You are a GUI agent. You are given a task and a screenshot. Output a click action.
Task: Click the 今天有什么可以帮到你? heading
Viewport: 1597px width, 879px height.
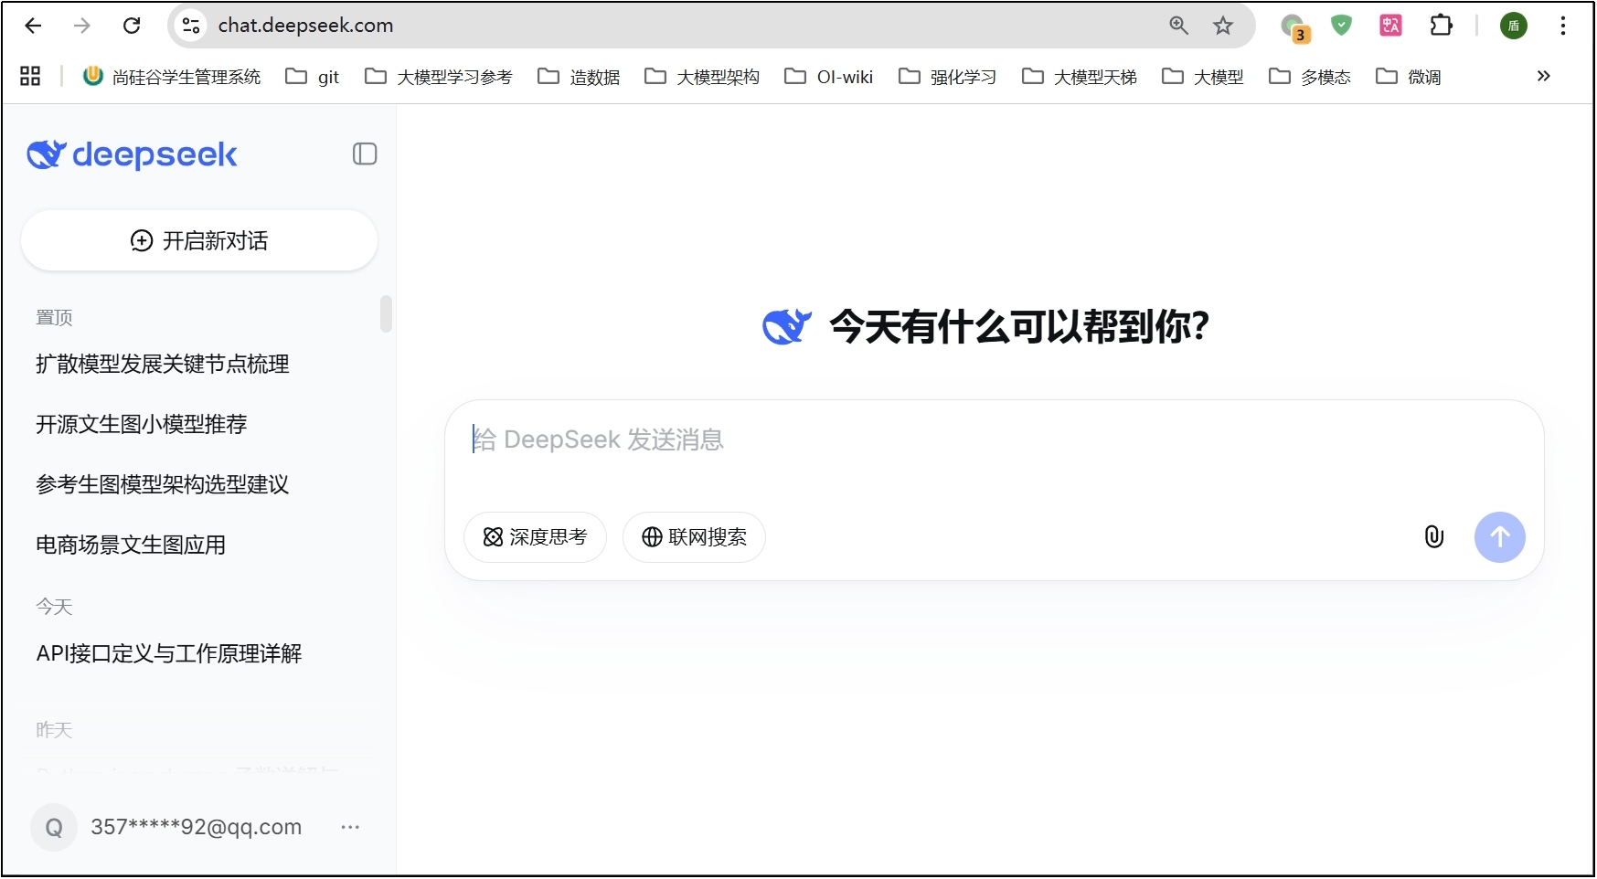[x=1019, y=326]
